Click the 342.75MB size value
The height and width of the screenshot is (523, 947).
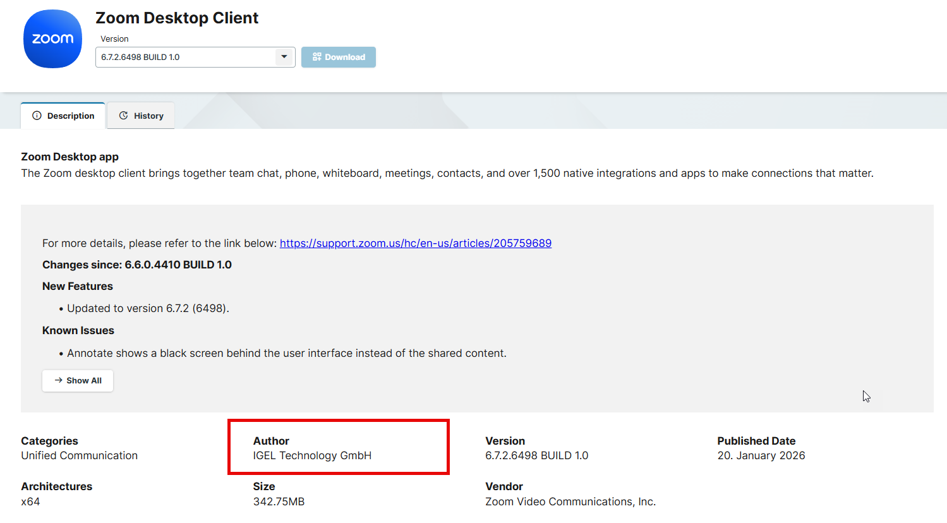(279, 502)
